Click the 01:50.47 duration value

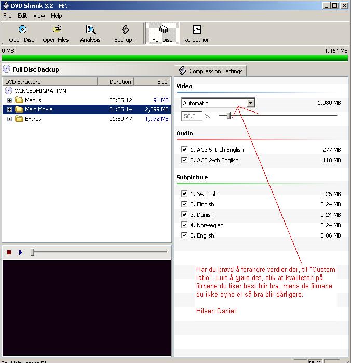click(120, 119)
